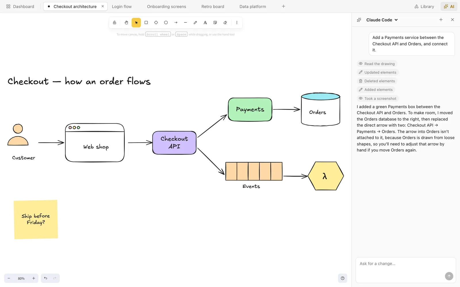Close the Checkout architecture tab

pos(103,6)
